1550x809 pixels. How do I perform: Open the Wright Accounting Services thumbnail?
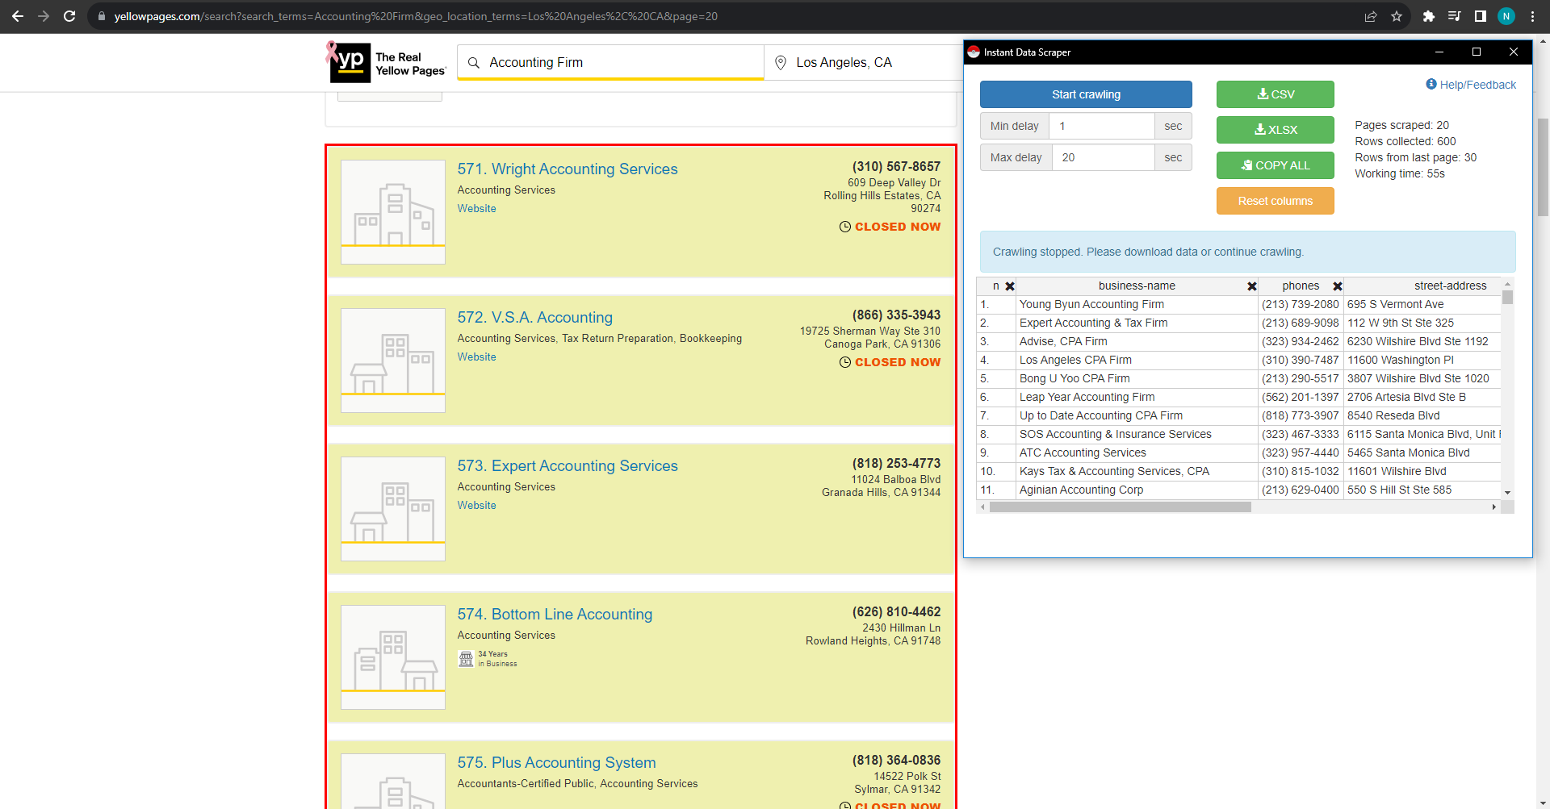[x=393, y=212]
